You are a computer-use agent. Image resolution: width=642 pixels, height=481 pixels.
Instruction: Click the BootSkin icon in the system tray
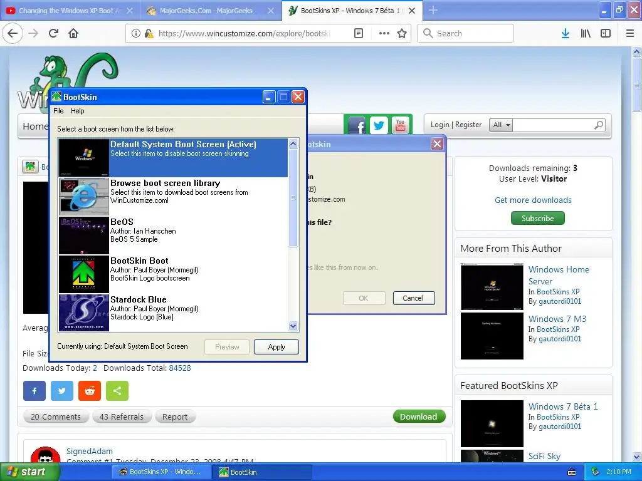coord(596,472)
